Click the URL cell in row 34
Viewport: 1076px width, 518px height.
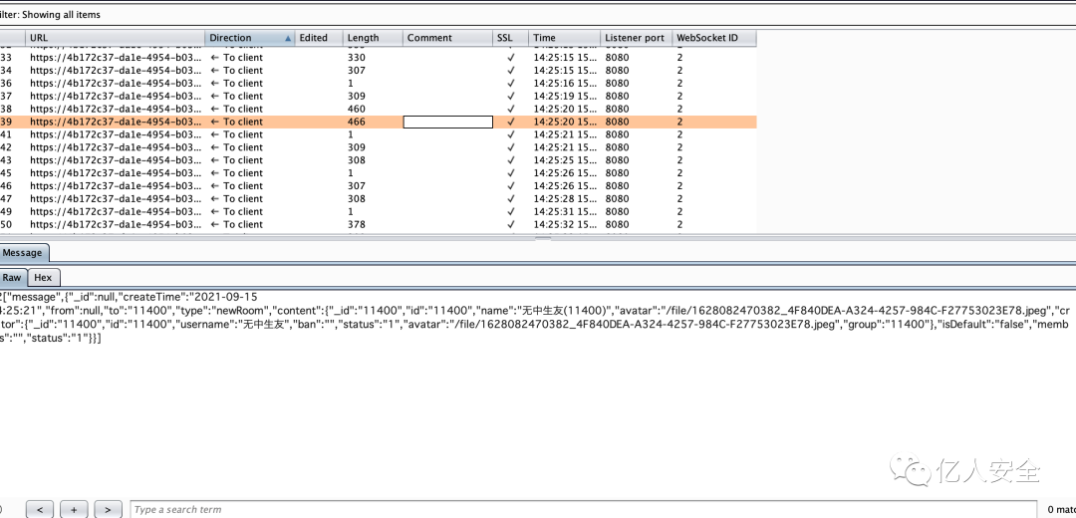point(116,70)
